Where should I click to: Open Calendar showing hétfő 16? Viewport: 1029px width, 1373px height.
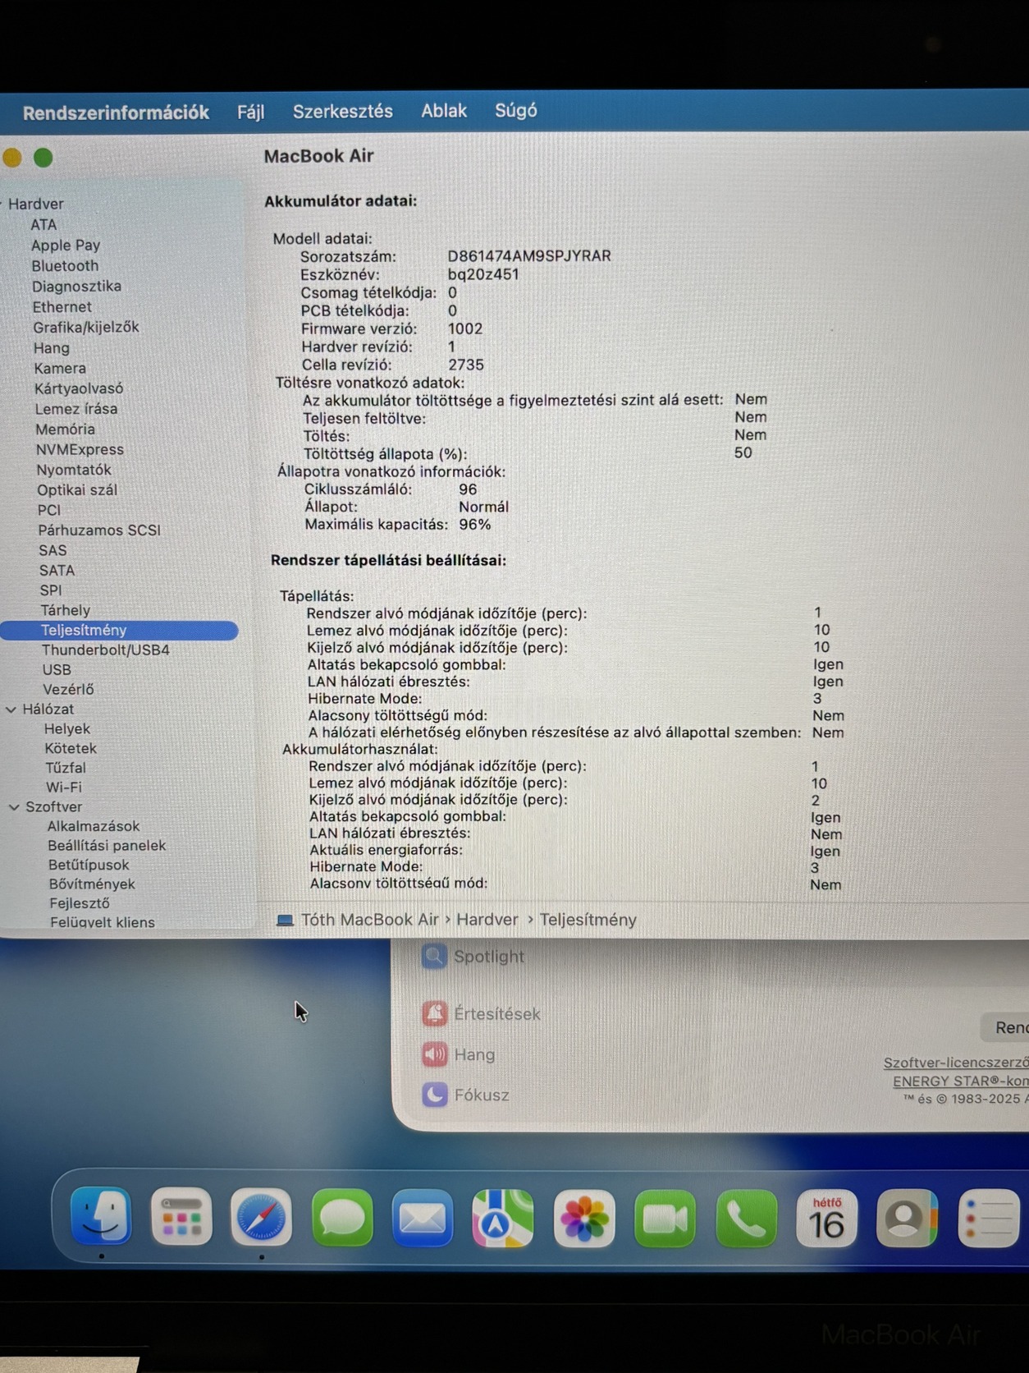click(826, 1219)
